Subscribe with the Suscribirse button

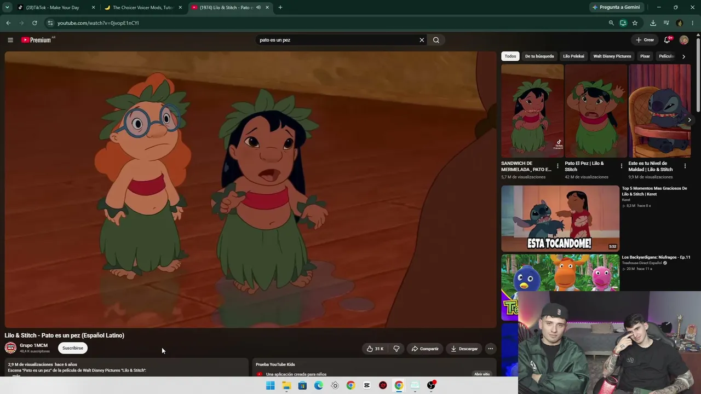click(x=73, y=348)
